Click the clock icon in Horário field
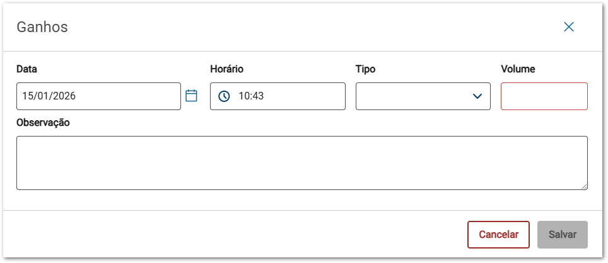The height and width of the screenshot is (263, 608). point(224,96)
